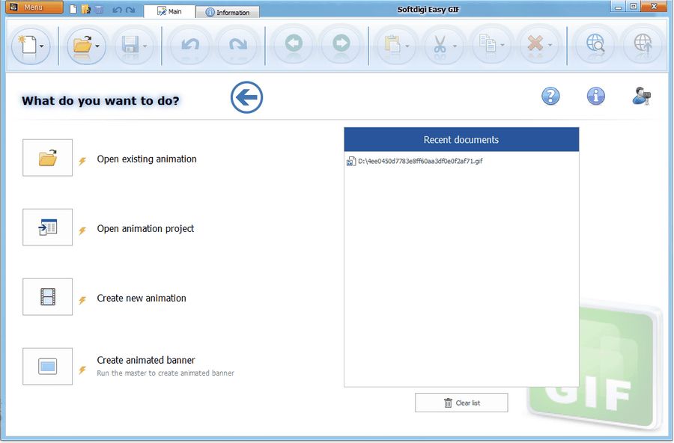Switch to the Main tab
Viewport: 674px width, 443px height.
(169, 12)
